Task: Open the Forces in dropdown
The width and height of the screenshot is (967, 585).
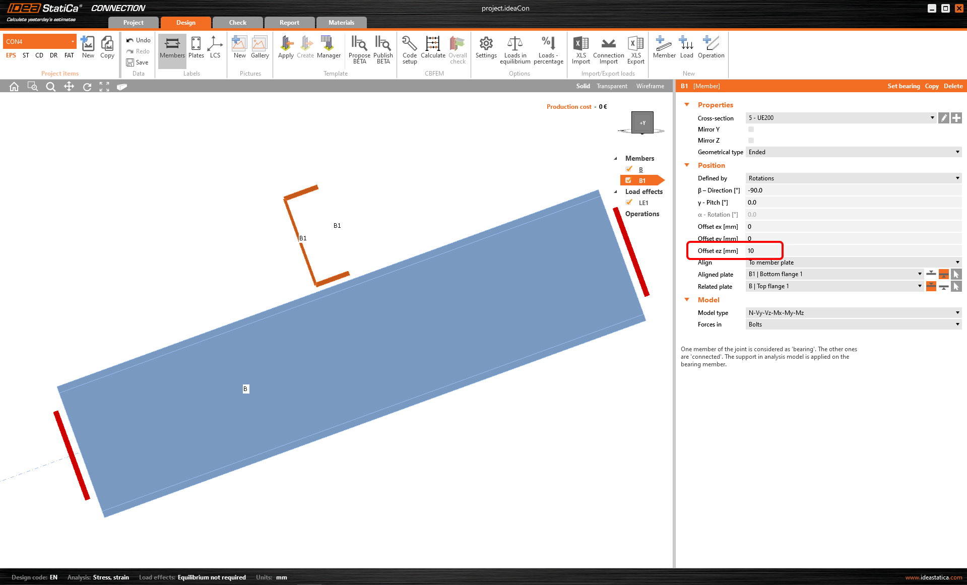Action: pos(854,324)
